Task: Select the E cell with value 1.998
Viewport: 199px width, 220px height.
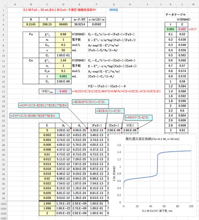Action: click(47, 208)
